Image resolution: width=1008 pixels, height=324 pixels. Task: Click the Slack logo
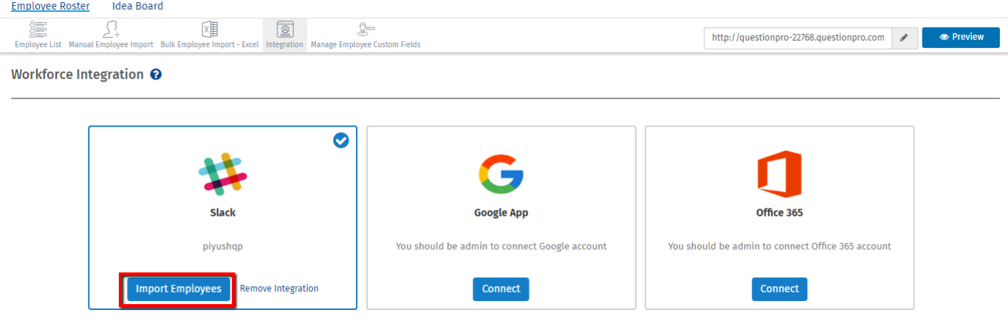(222, 174)
